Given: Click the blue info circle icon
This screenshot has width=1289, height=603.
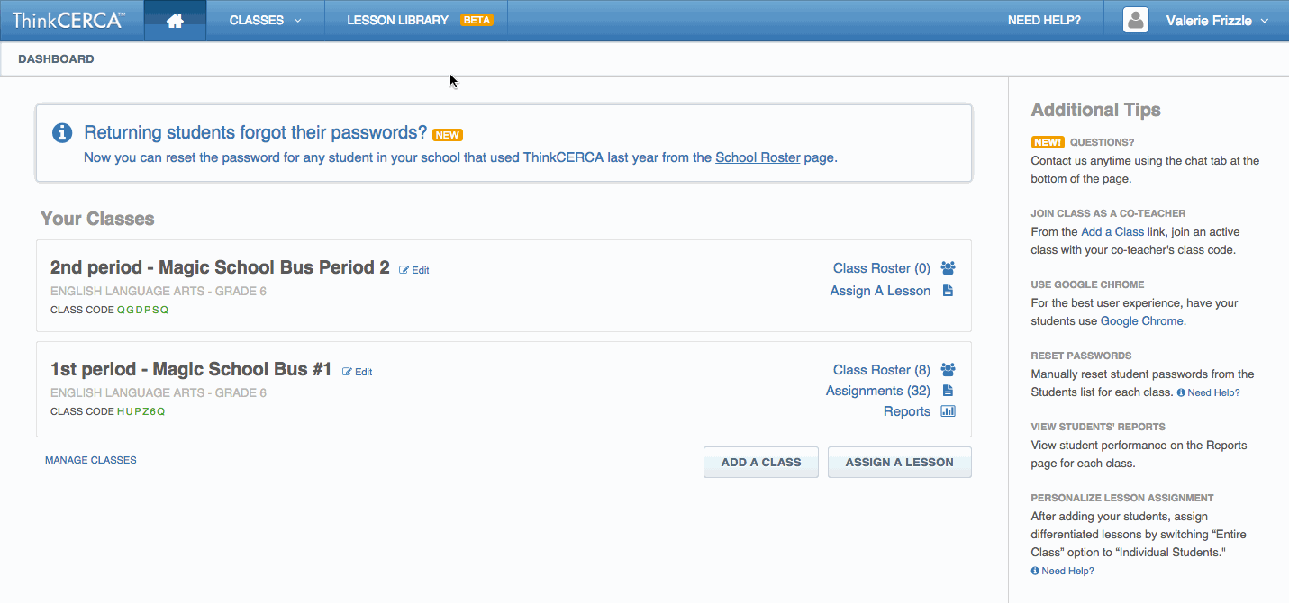Looking at the screenshot, I should coord(62,133).
